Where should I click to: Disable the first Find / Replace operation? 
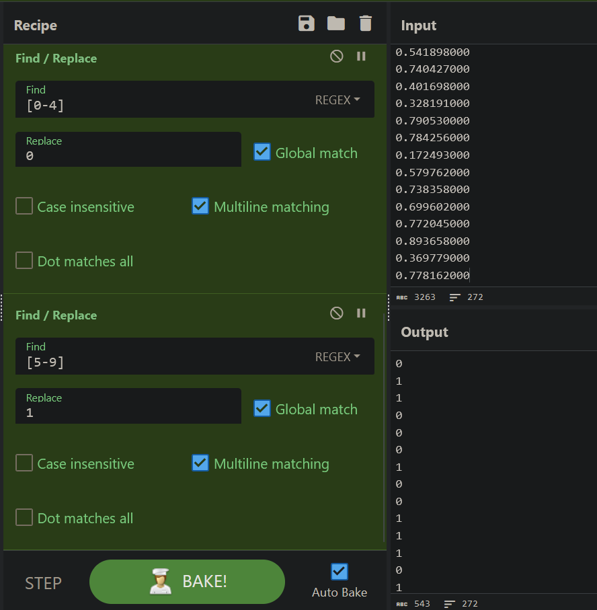336,56
